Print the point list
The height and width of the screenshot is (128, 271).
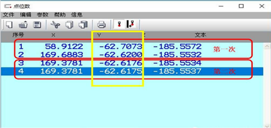tap(101, 25)
